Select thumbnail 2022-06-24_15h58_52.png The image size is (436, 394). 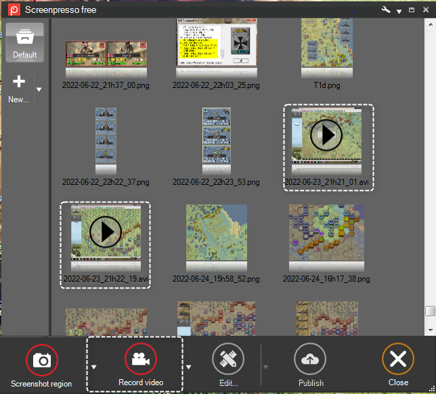point(217,232)
